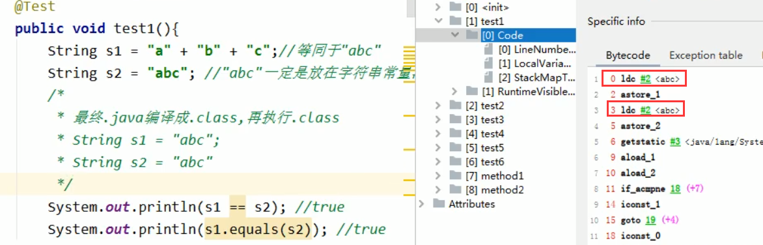Expand the Attributes tree node
The height and width of the screenshot is (245, 763).
click(422, 203)
